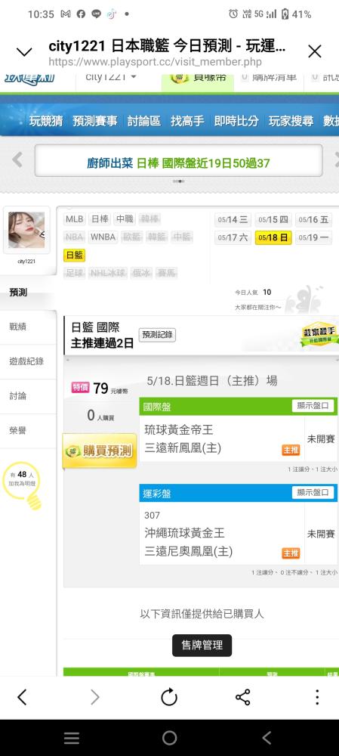Screen dimensions: 339x756
Task: Tap browser back arrow in bottom bar
Action: click(22, 697)
